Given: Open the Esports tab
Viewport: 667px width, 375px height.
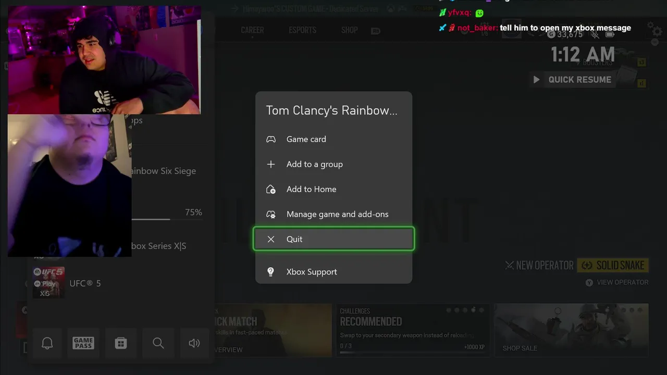Looking at the screenshot, I should [x=302, y=30].
